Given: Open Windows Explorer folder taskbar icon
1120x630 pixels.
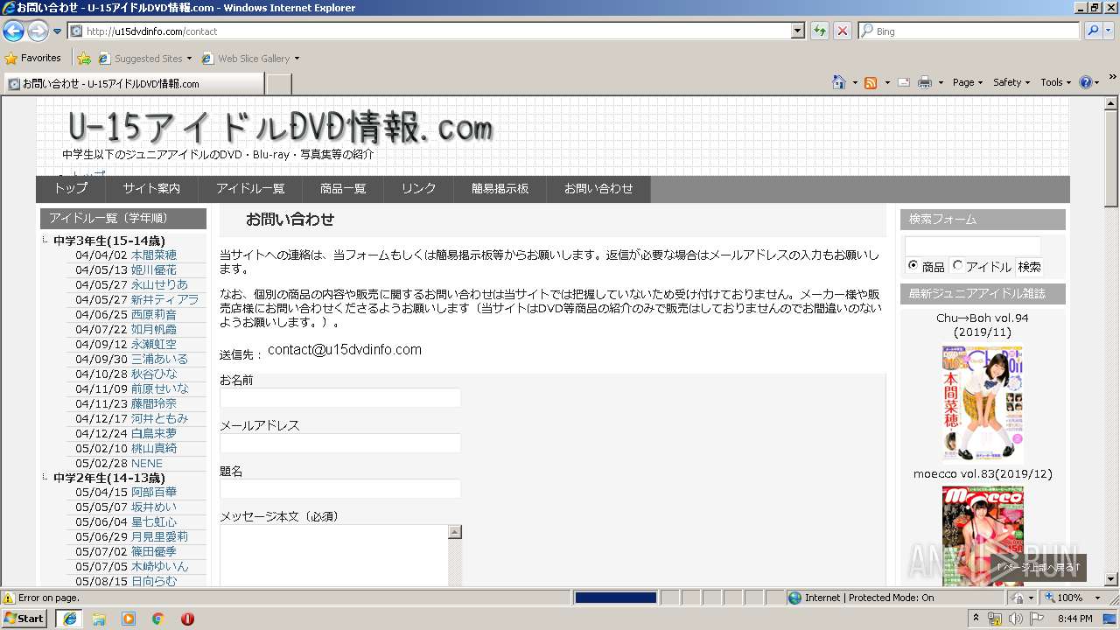Looking at the screenshot, I should click(x=99, y=619).
